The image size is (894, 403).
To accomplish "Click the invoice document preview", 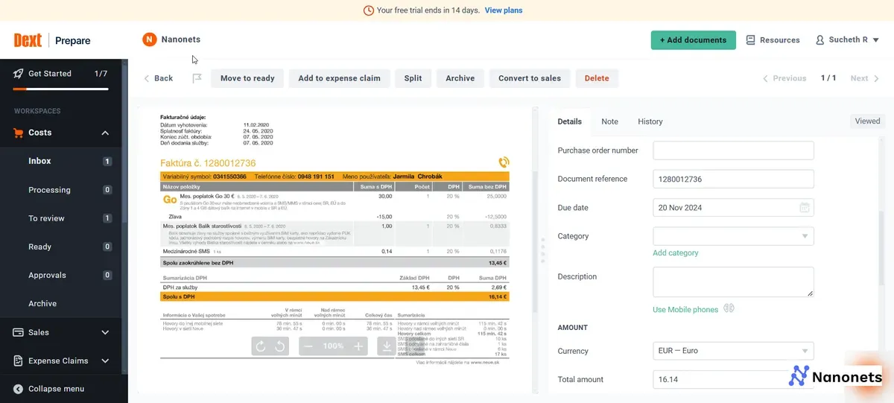I will [x=335, y=250].
